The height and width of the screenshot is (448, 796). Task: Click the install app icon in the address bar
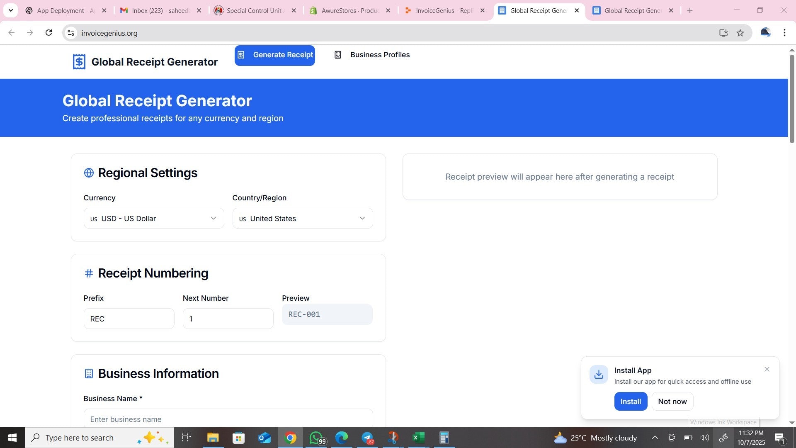pos(723,33)
